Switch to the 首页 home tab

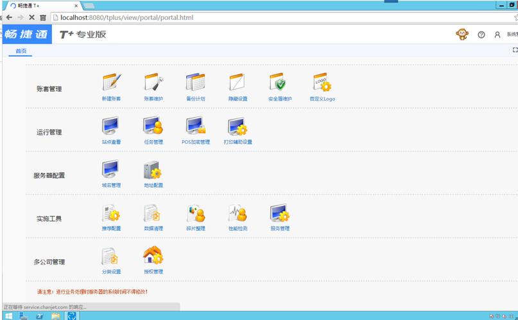21,51
